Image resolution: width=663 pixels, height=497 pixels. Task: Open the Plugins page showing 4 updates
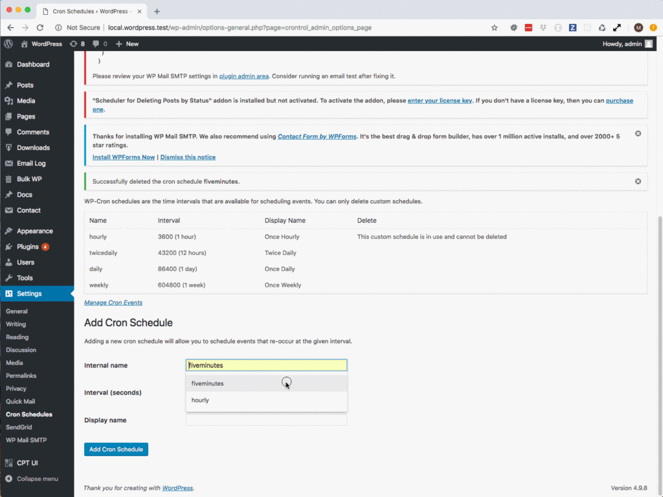[27, 247]
